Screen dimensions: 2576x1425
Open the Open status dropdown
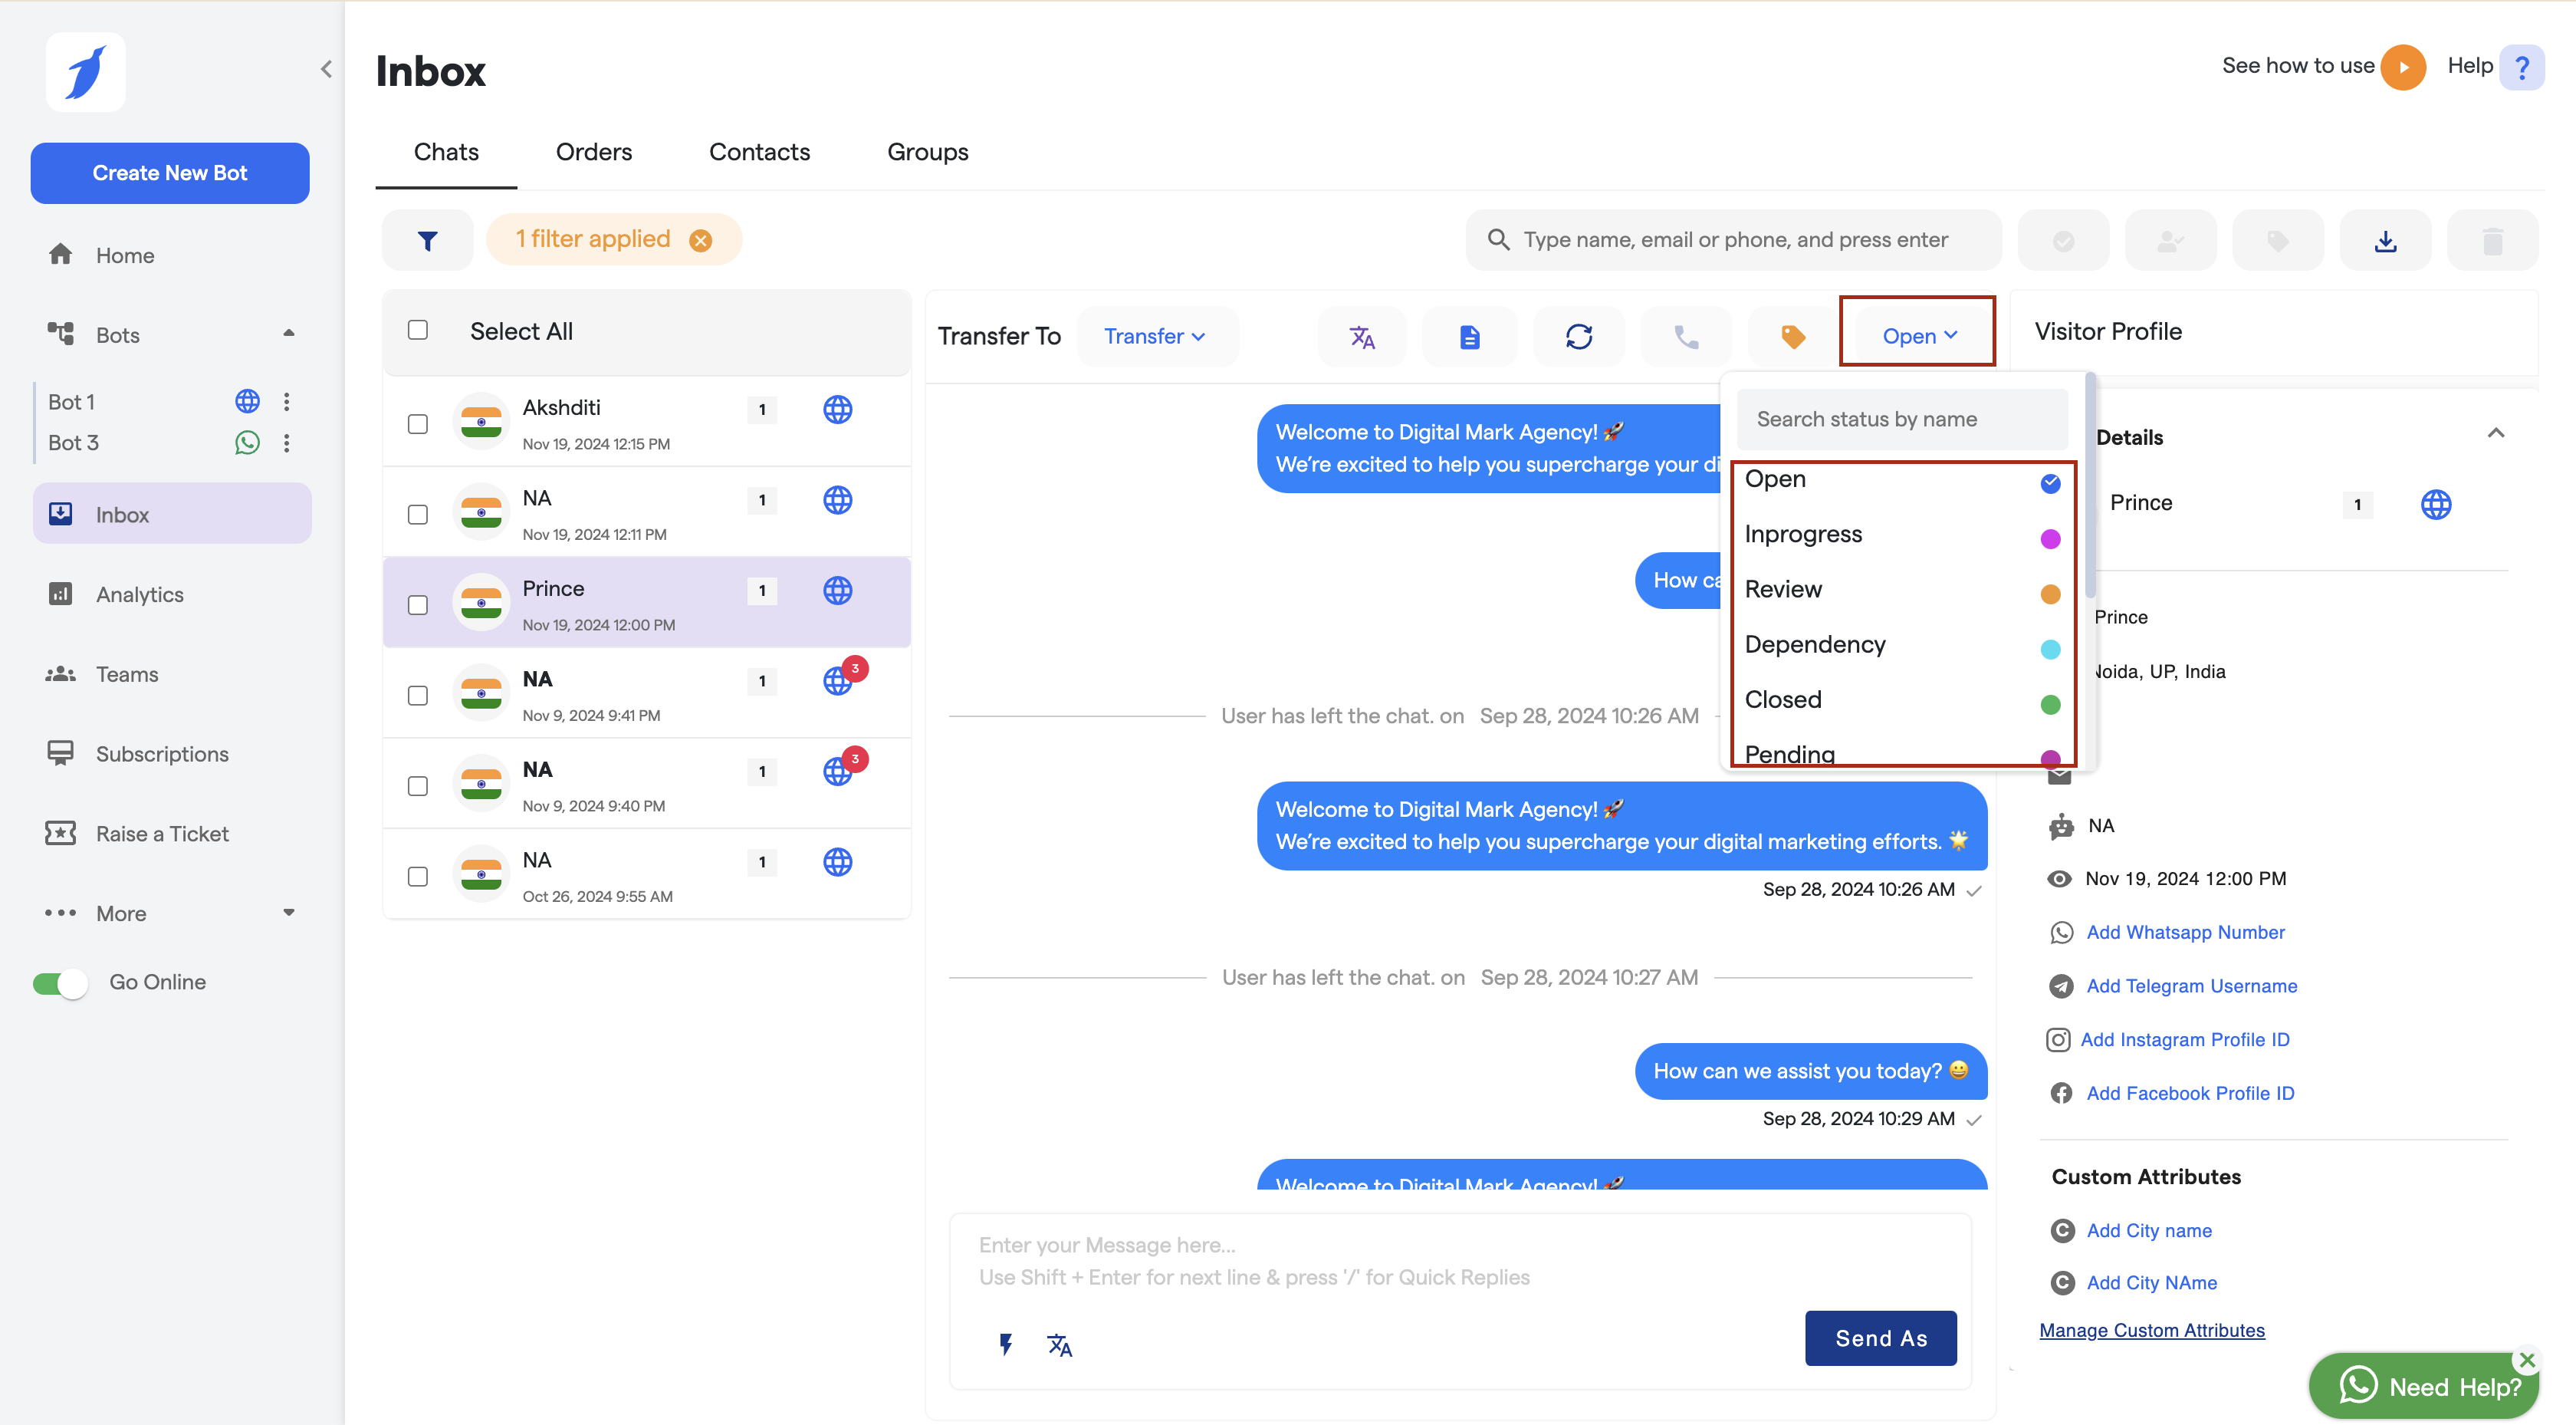click(1918, 336)
